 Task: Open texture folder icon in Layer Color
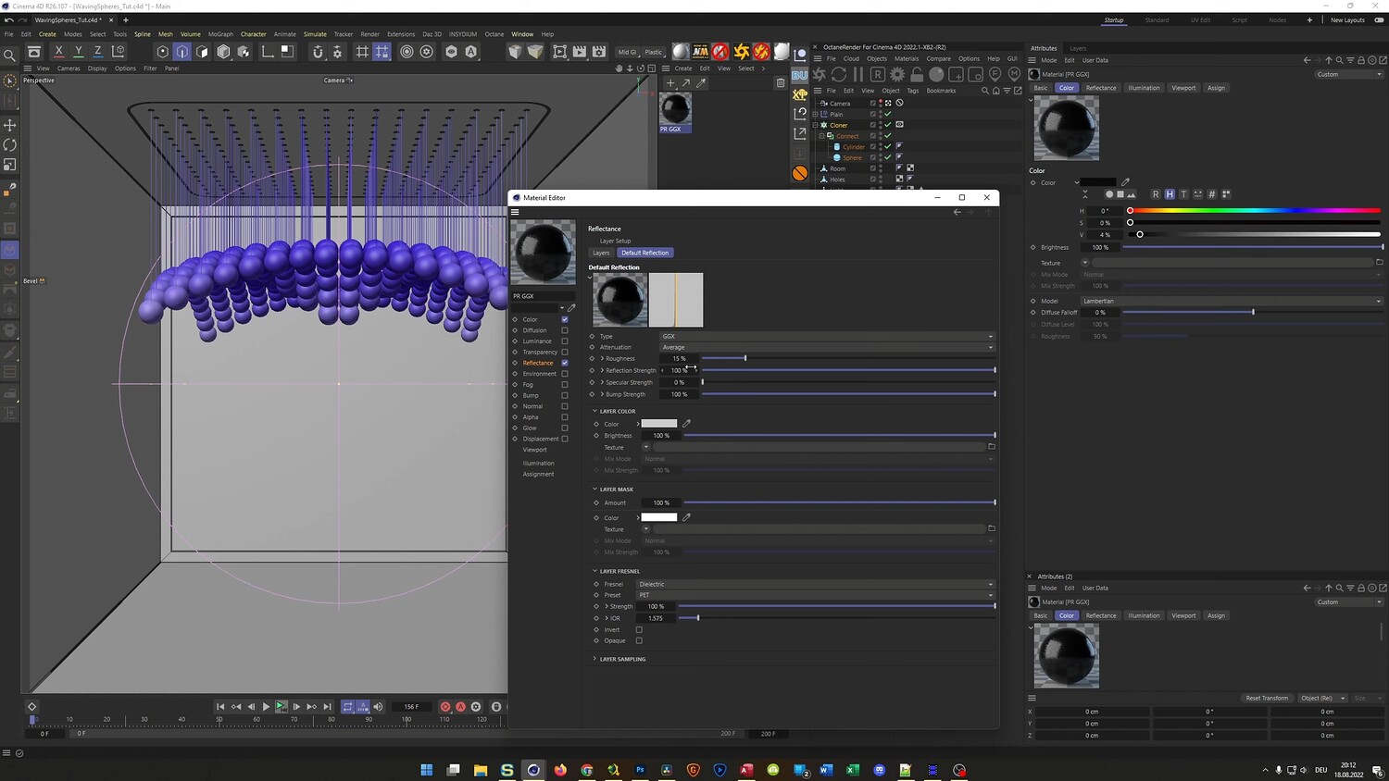pyautogui.click(x=991, y=447)
